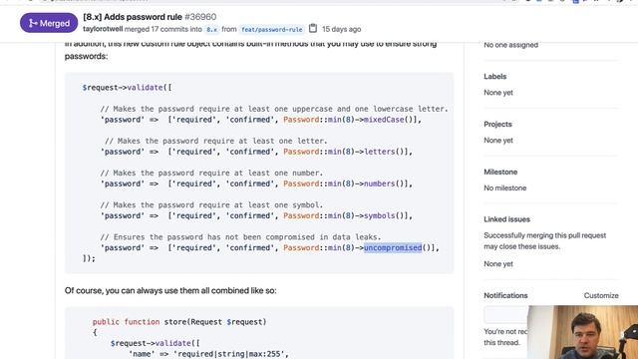This screenshot has height=359, width=638.
Task: Click the '[8.x] Adds password rule' title
Action: coord(133,17)
